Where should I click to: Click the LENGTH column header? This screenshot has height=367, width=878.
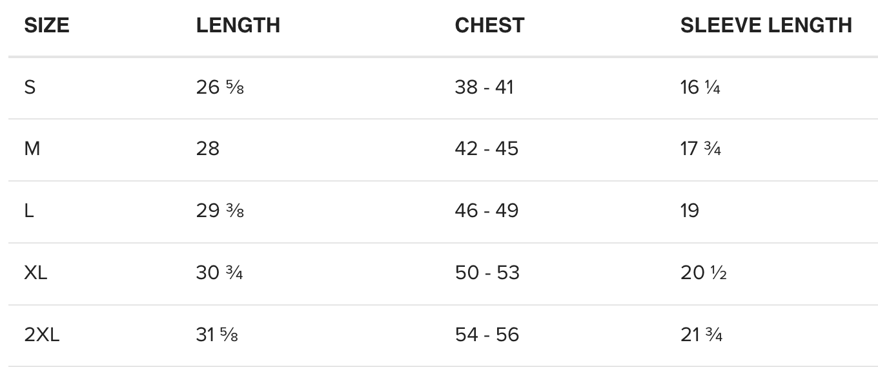pos(238,26)
